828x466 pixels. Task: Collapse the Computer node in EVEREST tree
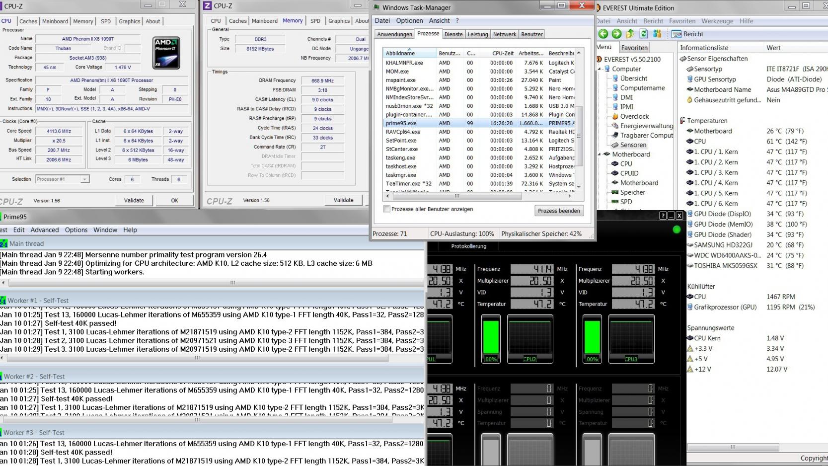click(600, 69)
